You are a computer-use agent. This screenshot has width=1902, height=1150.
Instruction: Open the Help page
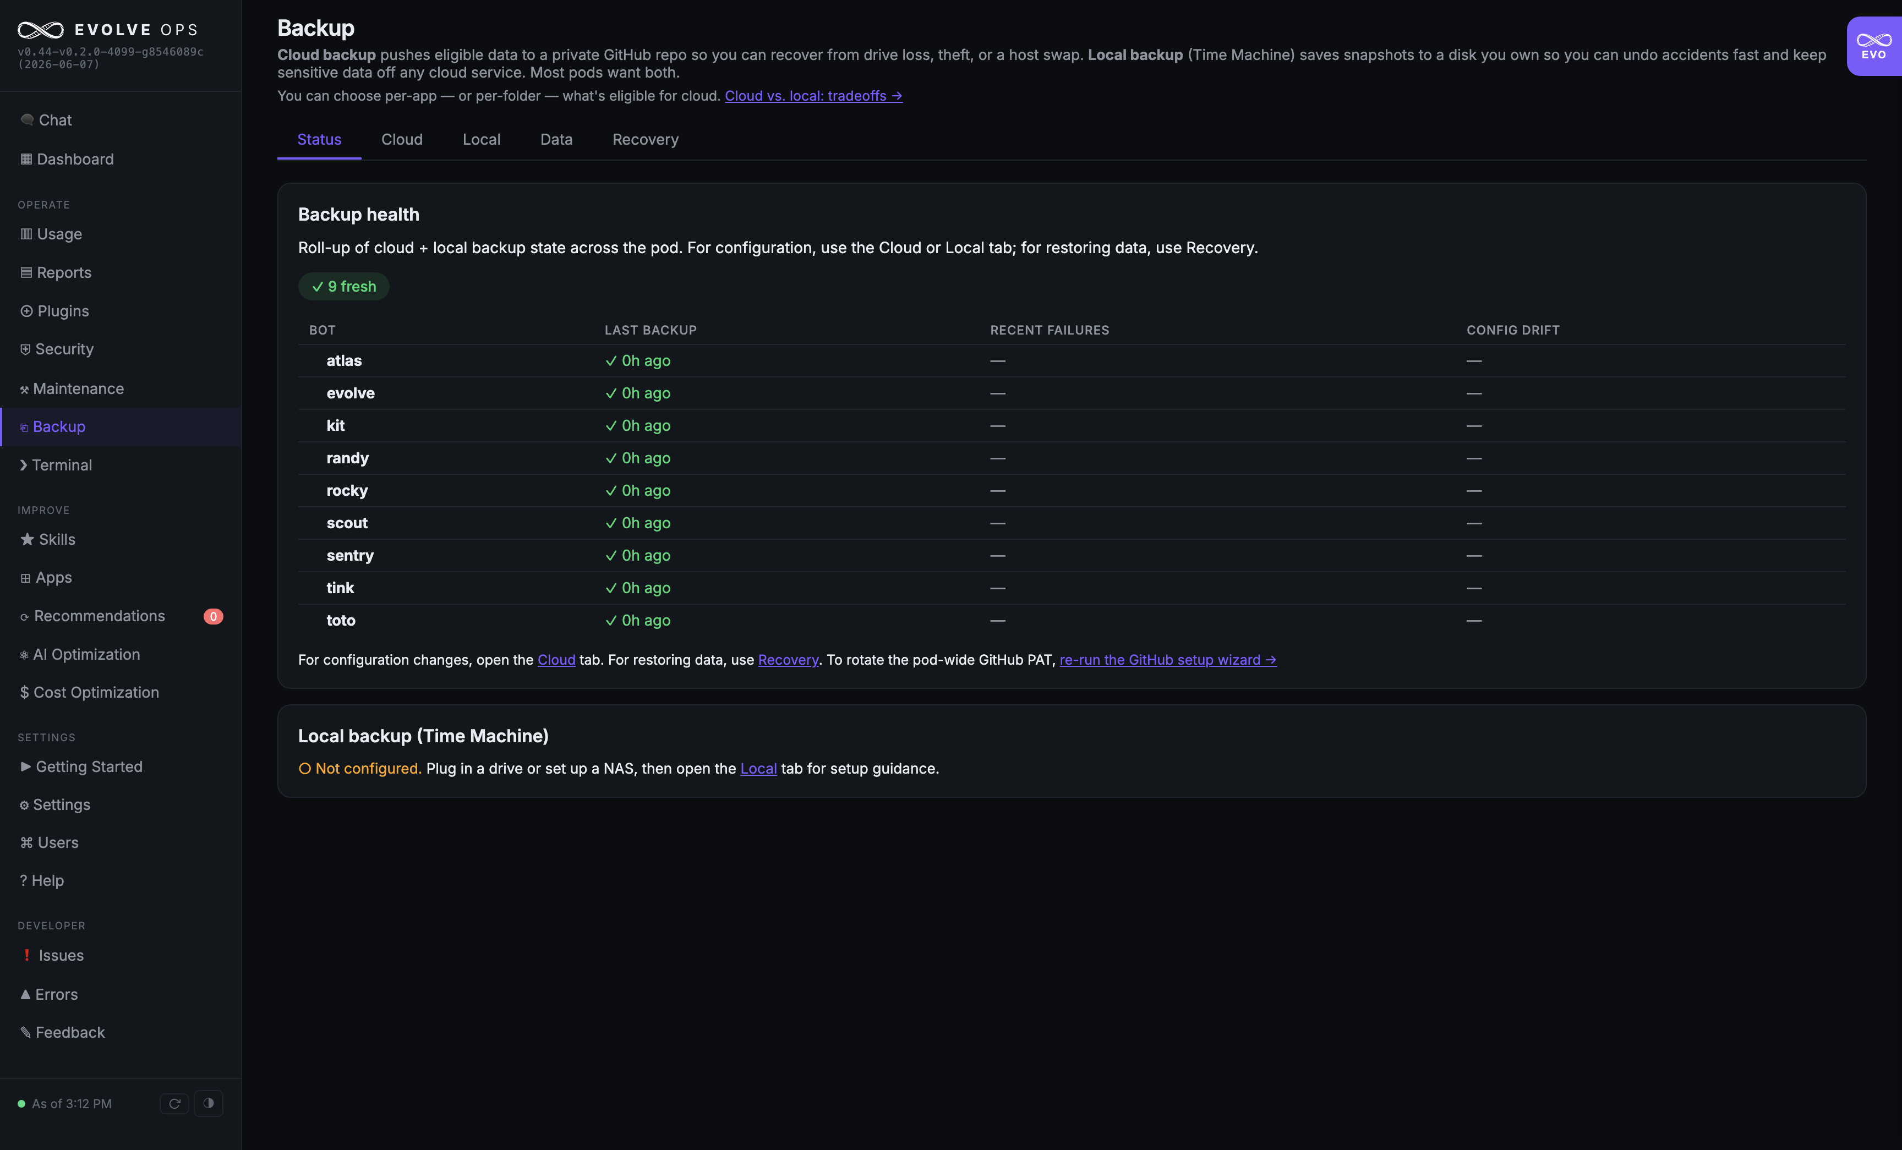point(121,880)
